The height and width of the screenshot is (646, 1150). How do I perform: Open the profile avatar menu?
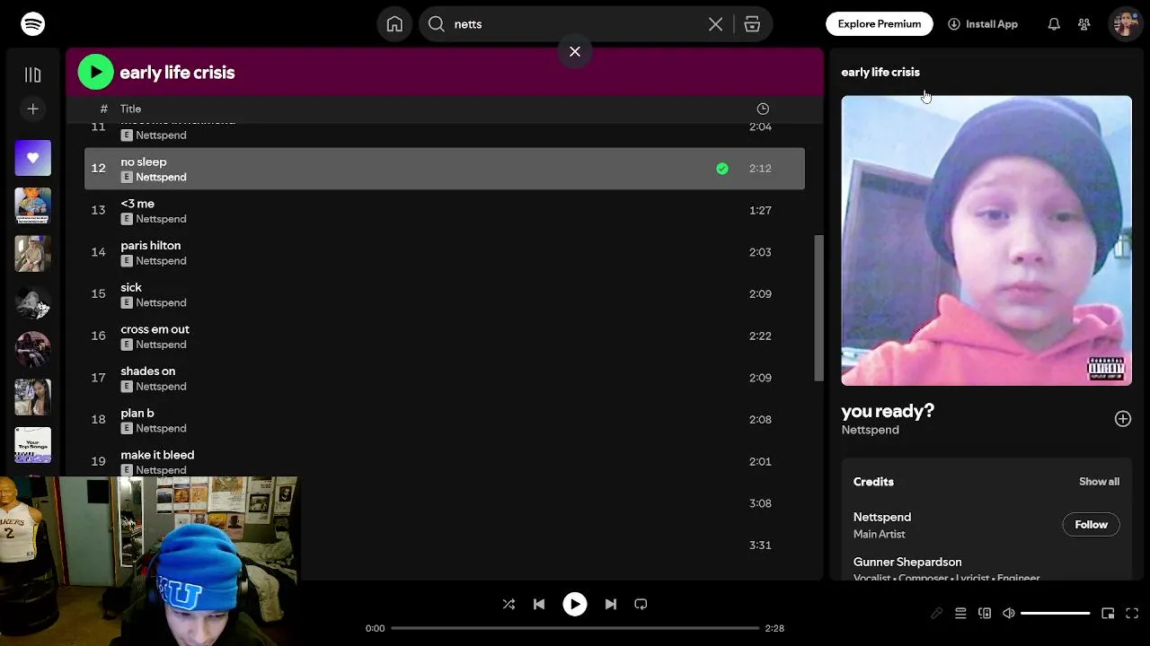(x=1126, y=24)
